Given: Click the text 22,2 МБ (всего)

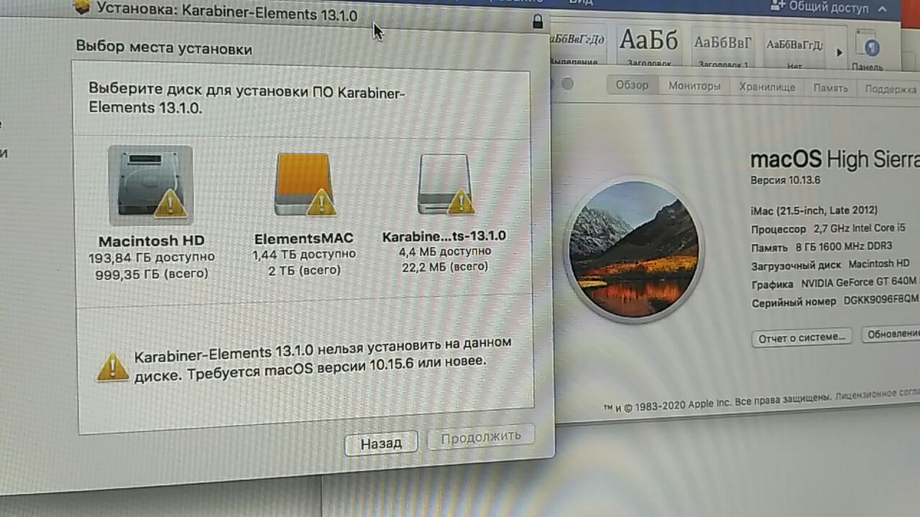Looking at the screenshot, I should pyautogui.click(x=444, y=266).
